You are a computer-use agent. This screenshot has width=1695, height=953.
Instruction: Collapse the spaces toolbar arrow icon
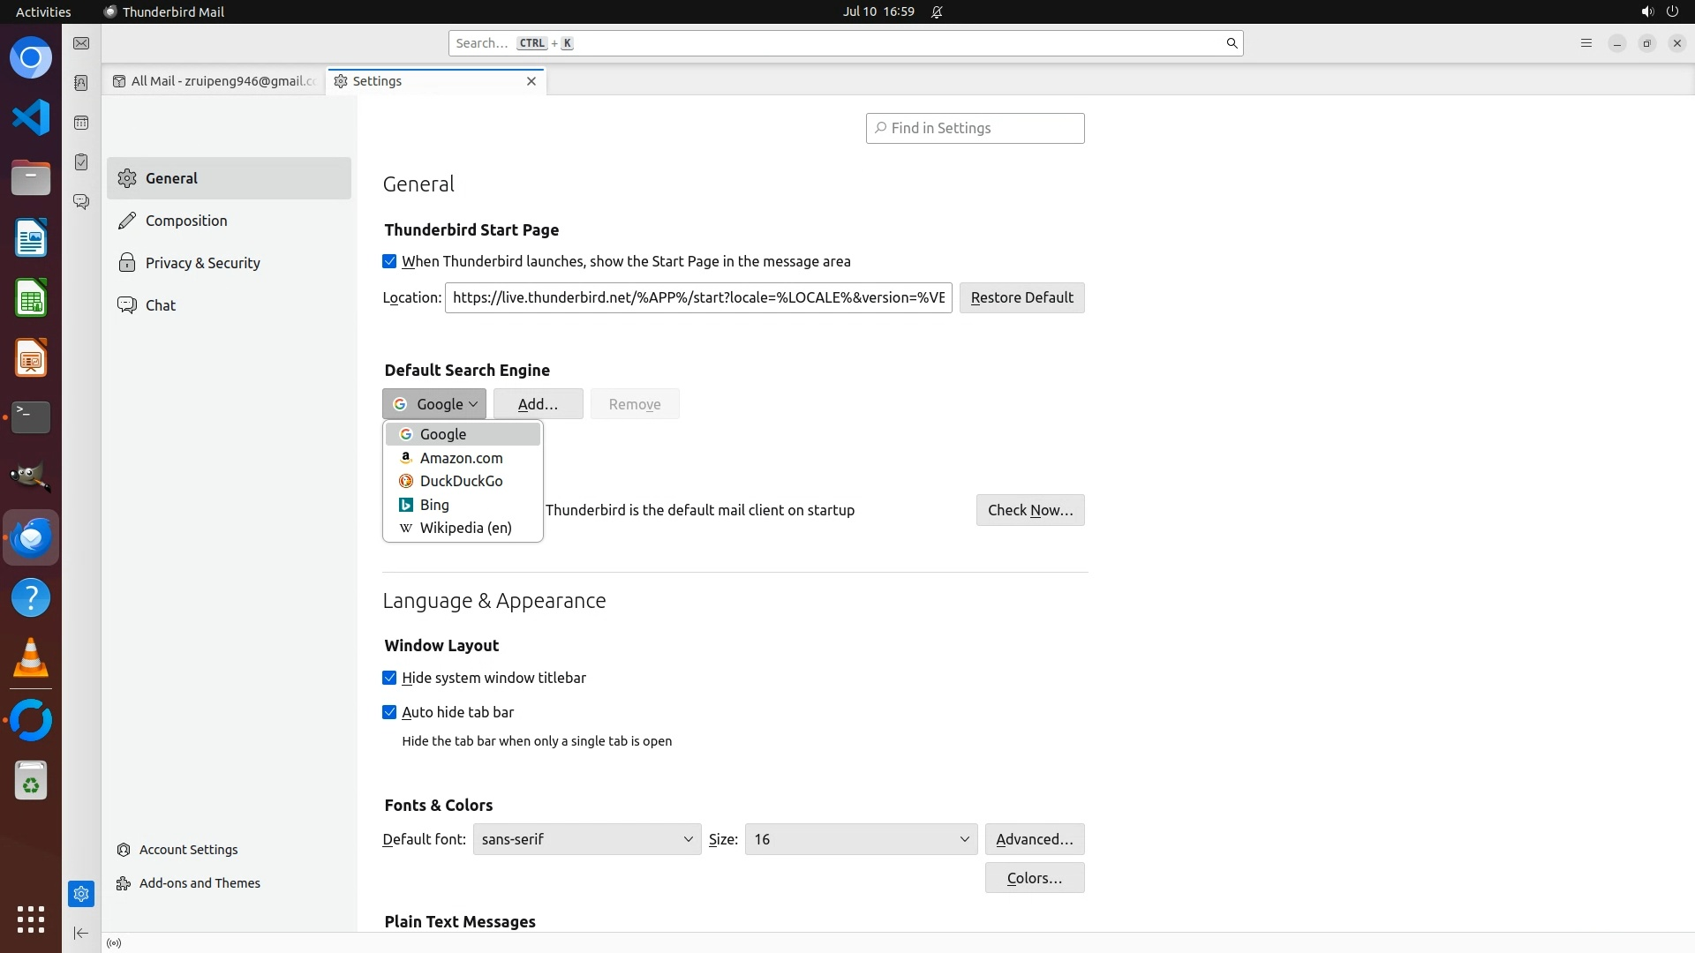[x=81, y=933]
